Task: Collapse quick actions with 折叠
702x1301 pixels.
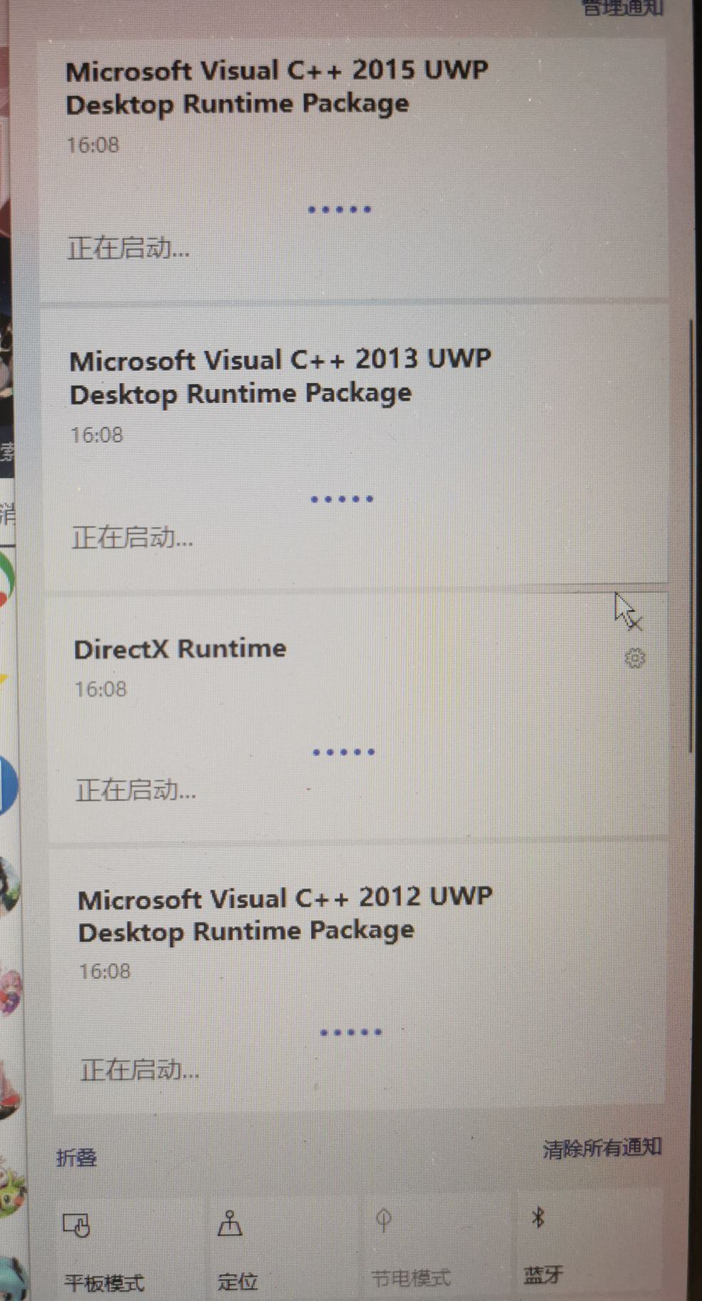Action: pyautogui.click(x=76, y=1157)
